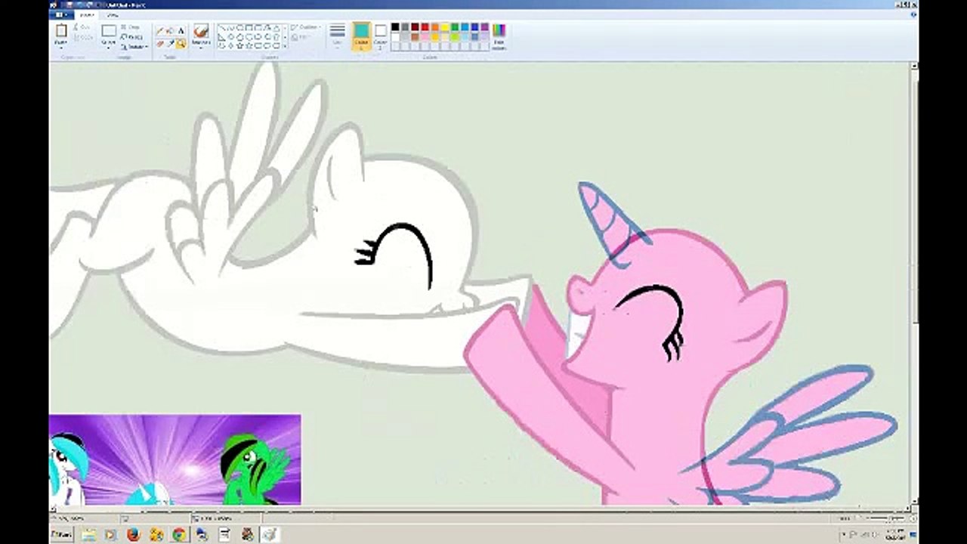Pick the Line shape in gallery
967x544 pixels.
[222, 27]
